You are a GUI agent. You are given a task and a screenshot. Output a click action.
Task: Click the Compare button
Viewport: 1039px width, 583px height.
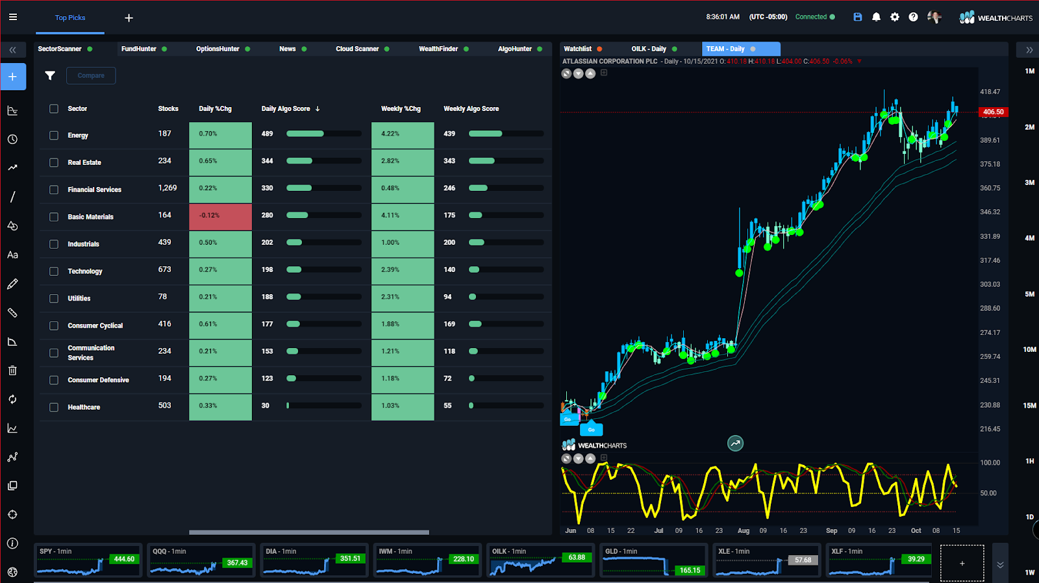pyautogui.click(x=91, y=75)
